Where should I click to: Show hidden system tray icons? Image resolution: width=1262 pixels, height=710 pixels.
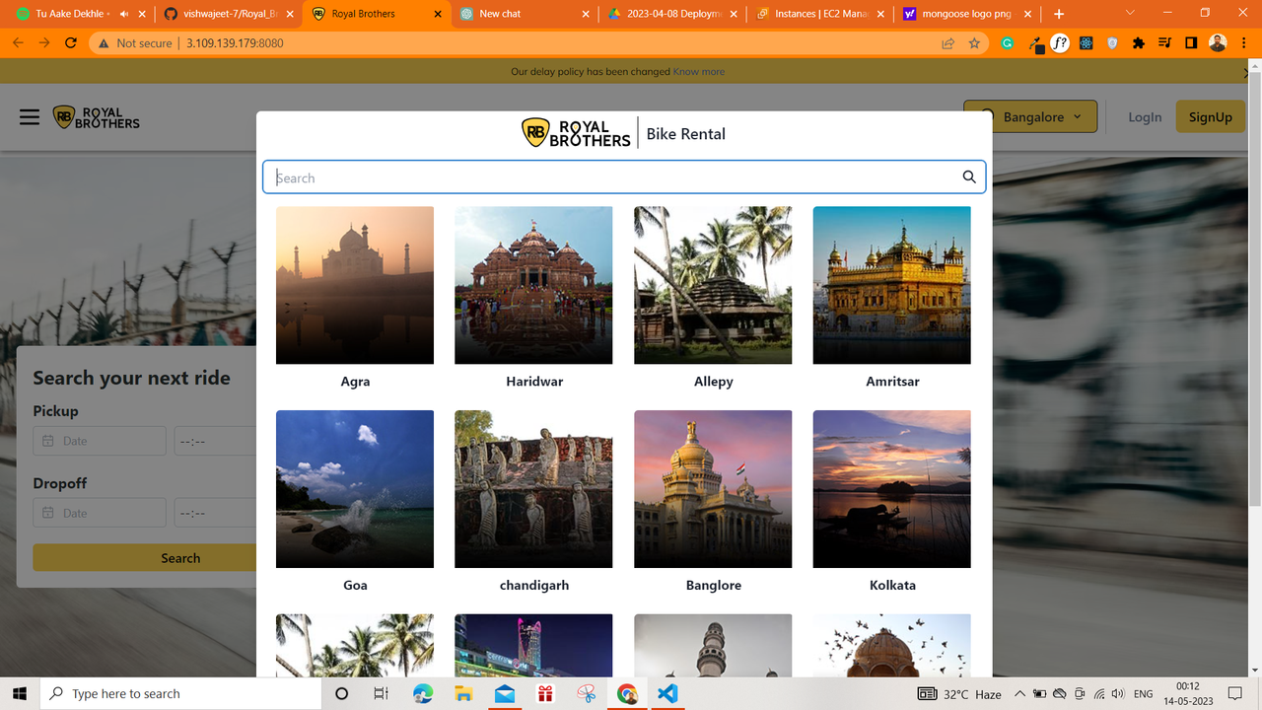click(x=1019, y=694)
